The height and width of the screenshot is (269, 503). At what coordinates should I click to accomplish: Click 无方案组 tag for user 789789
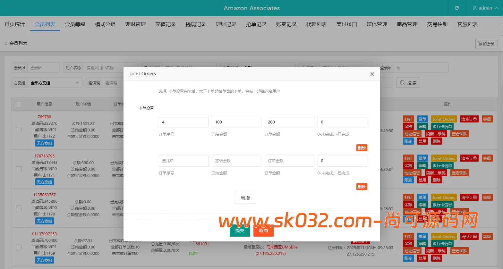(x=44, y=143)
